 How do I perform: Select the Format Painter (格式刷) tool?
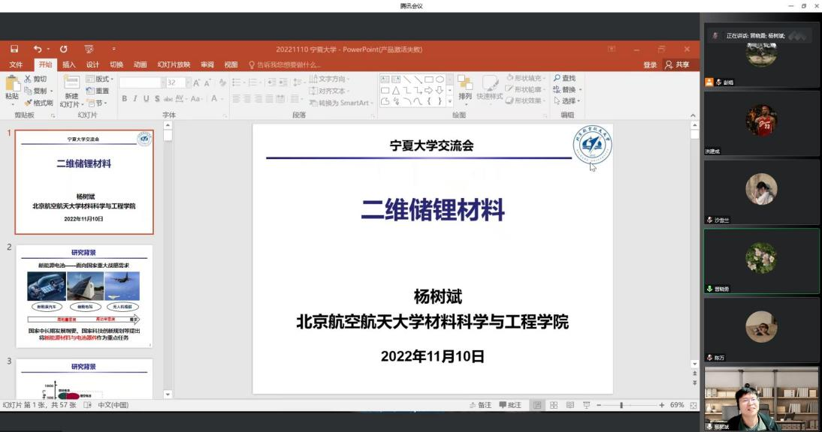(x=38, y=103)
